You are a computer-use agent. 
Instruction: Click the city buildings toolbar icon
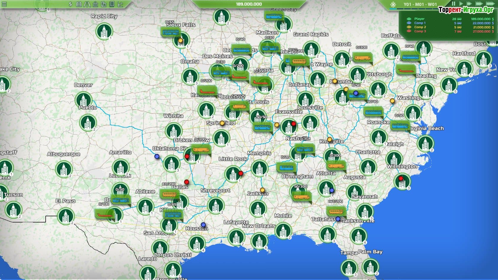pyautogui.click(x=103, y=4)
